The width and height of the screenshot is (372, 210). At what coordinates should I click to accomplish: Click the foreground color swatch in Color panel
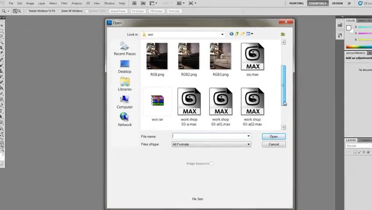click(348, 28)
